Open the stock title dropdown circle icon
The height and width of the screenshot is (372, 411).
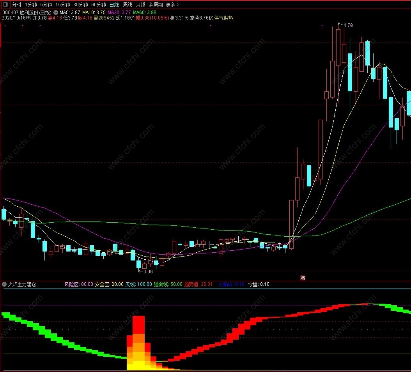tap(56, 12)
